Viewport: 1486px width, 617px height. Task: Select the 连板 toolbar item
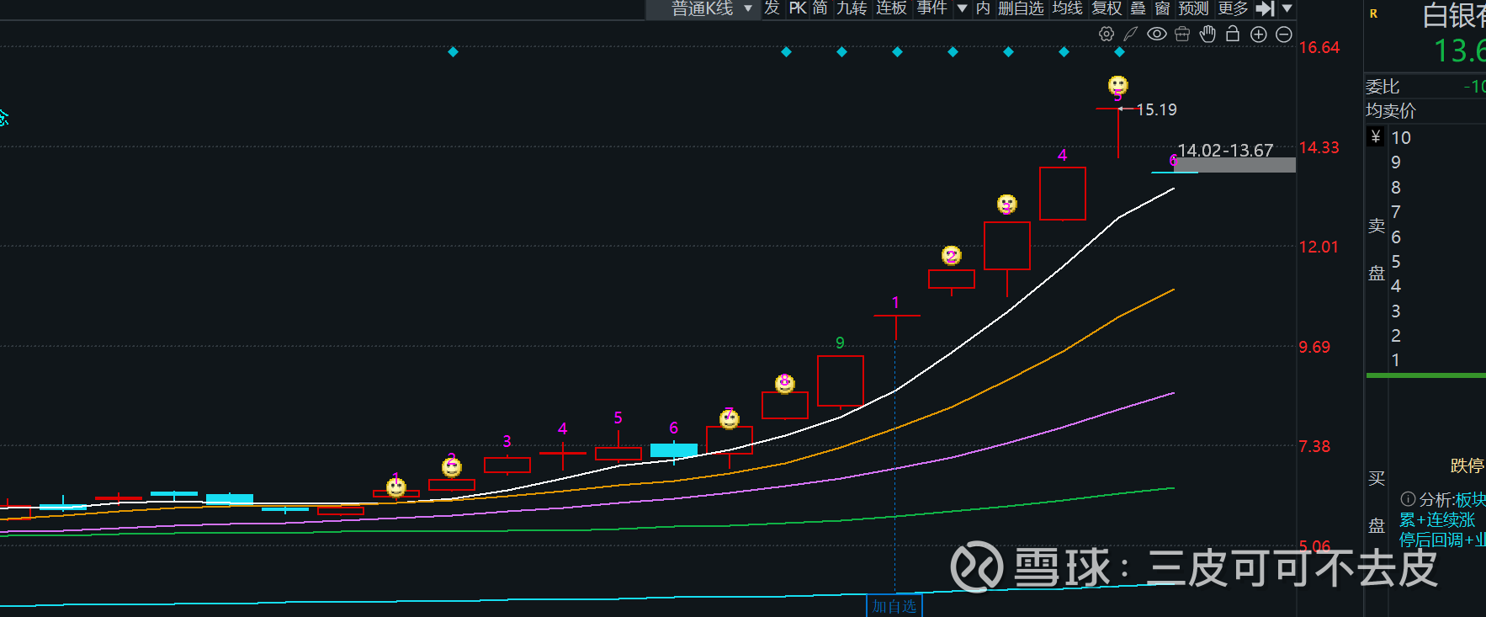pos(891,8)
